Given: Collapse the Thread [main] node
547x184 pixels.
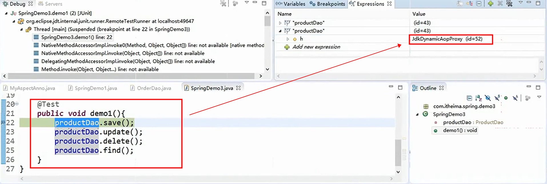Looking at the screenshot, I should [21, 29].
